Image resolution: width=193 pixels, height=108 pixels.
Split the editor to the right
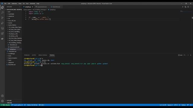tap(188, 7)
